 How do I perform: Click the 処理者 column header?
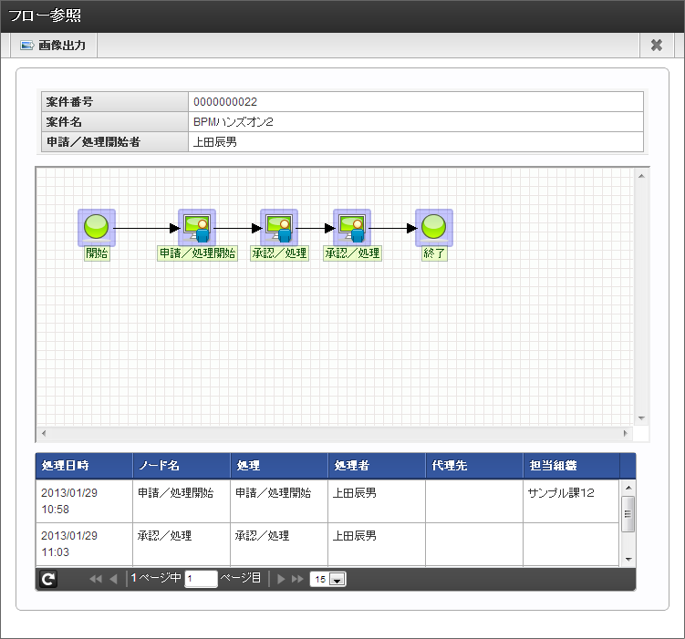[x=377, y=466]
